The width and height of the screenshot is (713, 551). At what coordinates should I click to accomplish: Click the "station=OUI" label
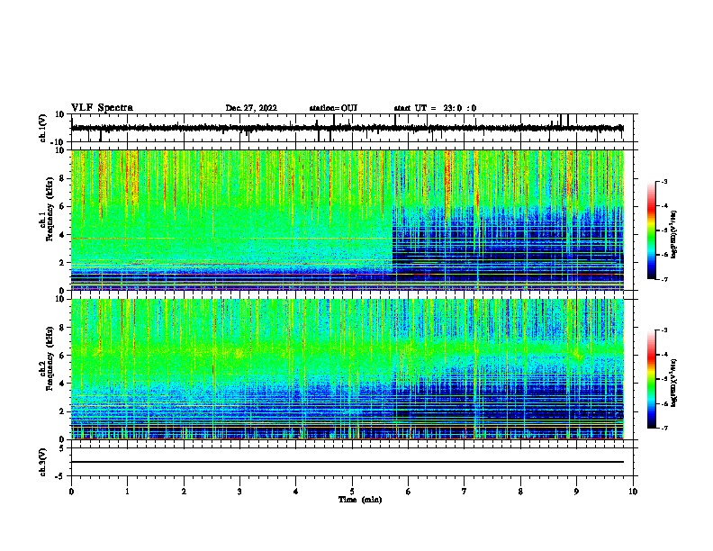[333, 108]
